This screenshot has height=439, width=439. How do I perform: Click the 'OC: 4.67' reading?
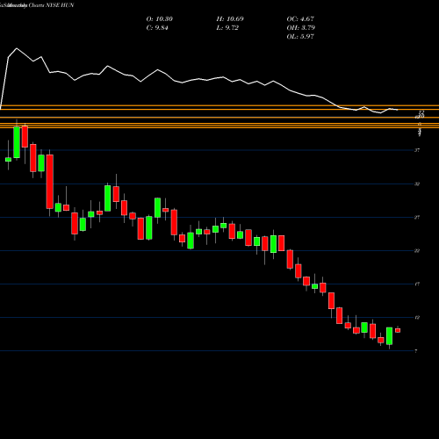point(300,19)
